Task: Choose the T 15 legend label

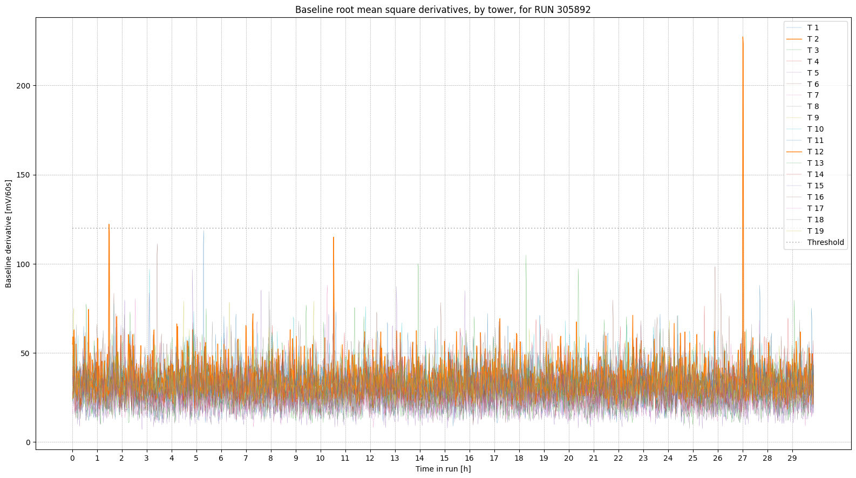Action: coord(815,186)
